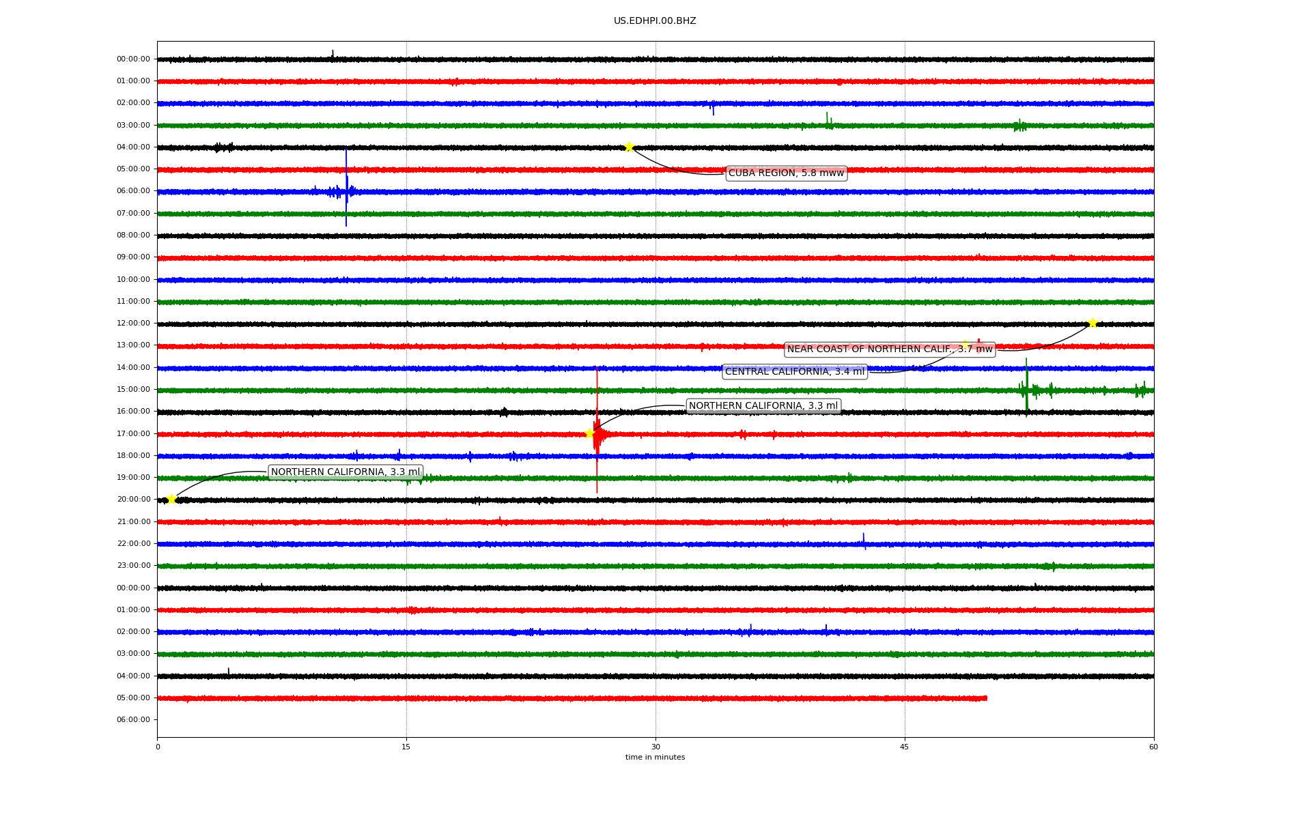
Task: Click the NORTHERN CALIFORNIA 3.3 ml label near 16:00:00
Action: pyautogui.click(x=763, y=406)
